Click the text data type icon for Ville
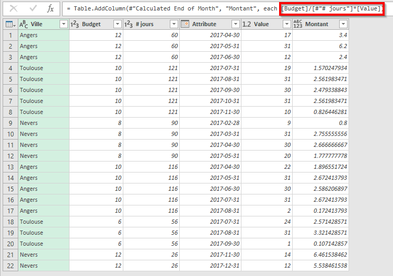 click(x=24, y=24)
